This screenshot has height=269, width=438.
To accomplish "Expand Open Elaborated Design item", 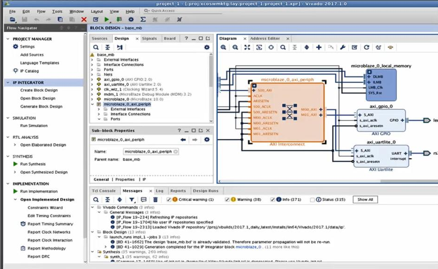I will [15, 145].
